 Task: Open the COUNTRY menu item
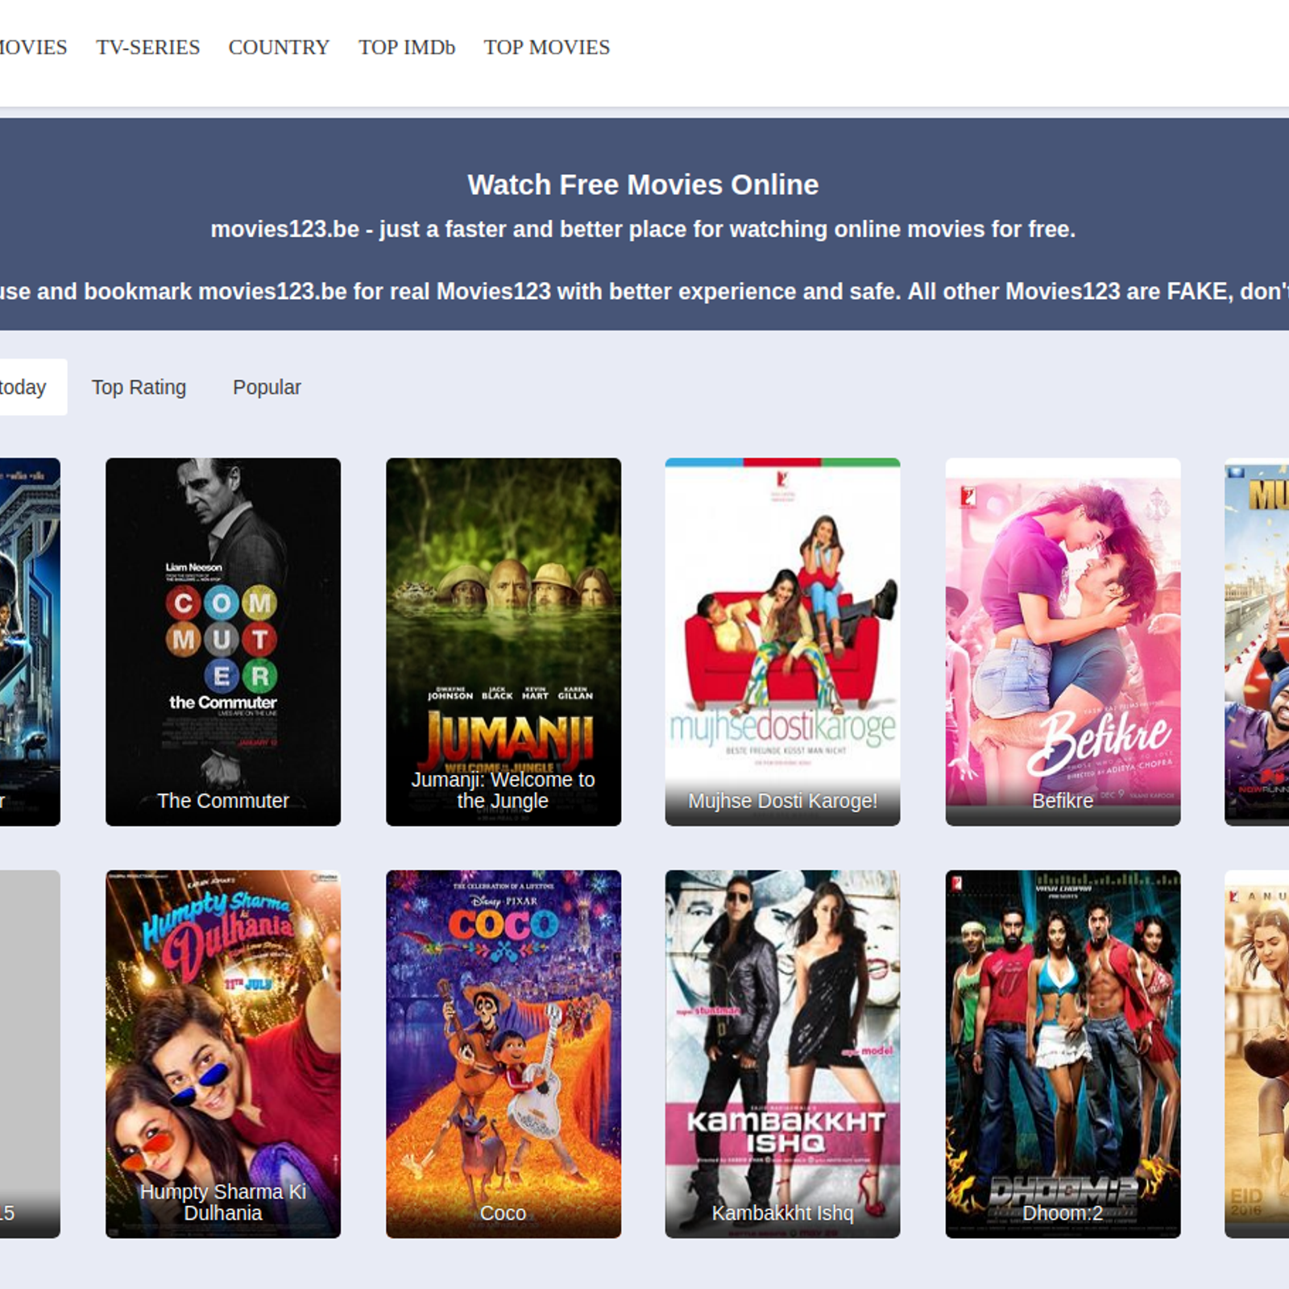coord(279,48)
